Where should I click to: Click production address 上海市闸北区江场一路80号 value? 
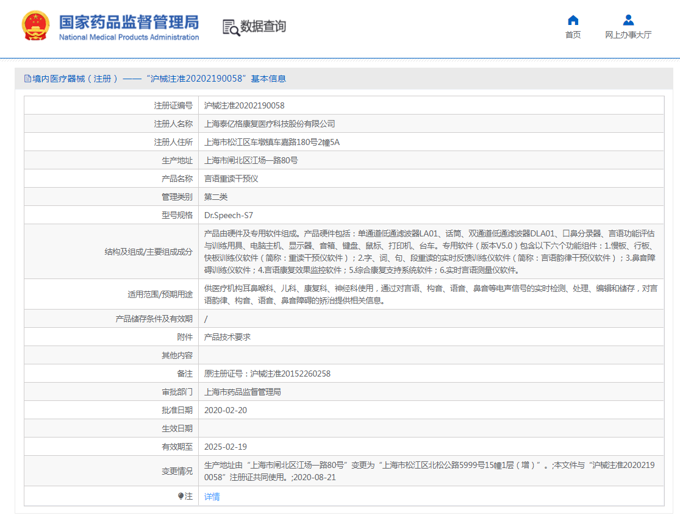(x=251, y=160)
